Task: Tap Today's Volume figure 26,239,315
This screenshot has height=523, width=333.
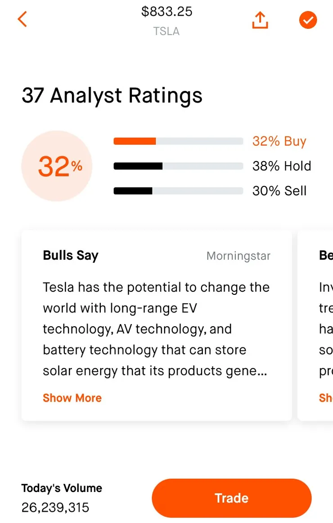Action: click(55, 508)
